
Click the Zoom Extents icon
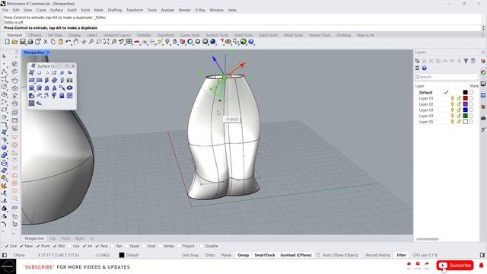107,42
